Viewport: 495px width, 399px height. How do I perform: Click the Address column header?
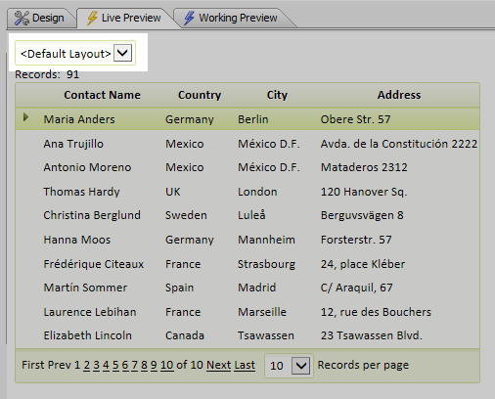[399, 95]
